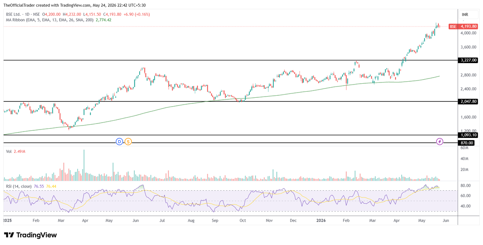This screenshot has height=245, width=483.
Task: Click the Dec time axis label
Action: (293, 220)
